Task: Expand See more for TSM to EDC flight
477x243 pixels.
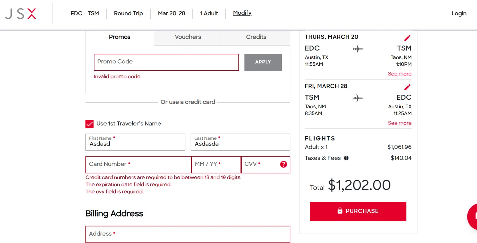Action: pos(399,123)
